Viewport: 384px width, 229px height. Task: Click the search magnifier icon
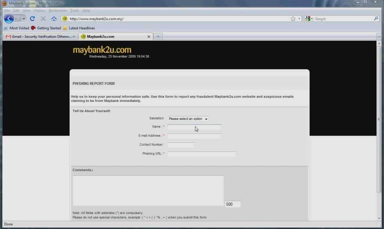[x=376, y=19]
